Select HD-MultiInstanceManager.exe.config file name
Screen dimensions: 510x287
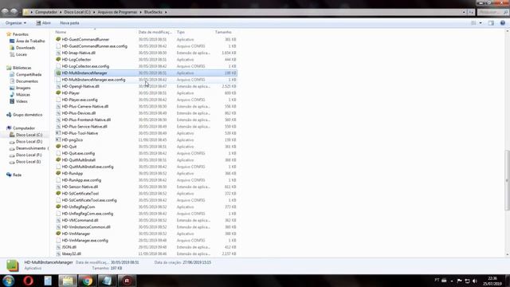[x=93, y=80]
